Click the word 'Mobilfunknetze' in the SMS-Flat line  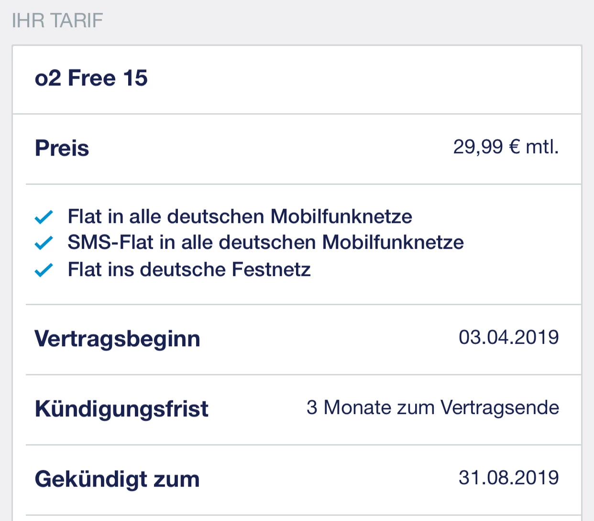click(x=393, y=243)
